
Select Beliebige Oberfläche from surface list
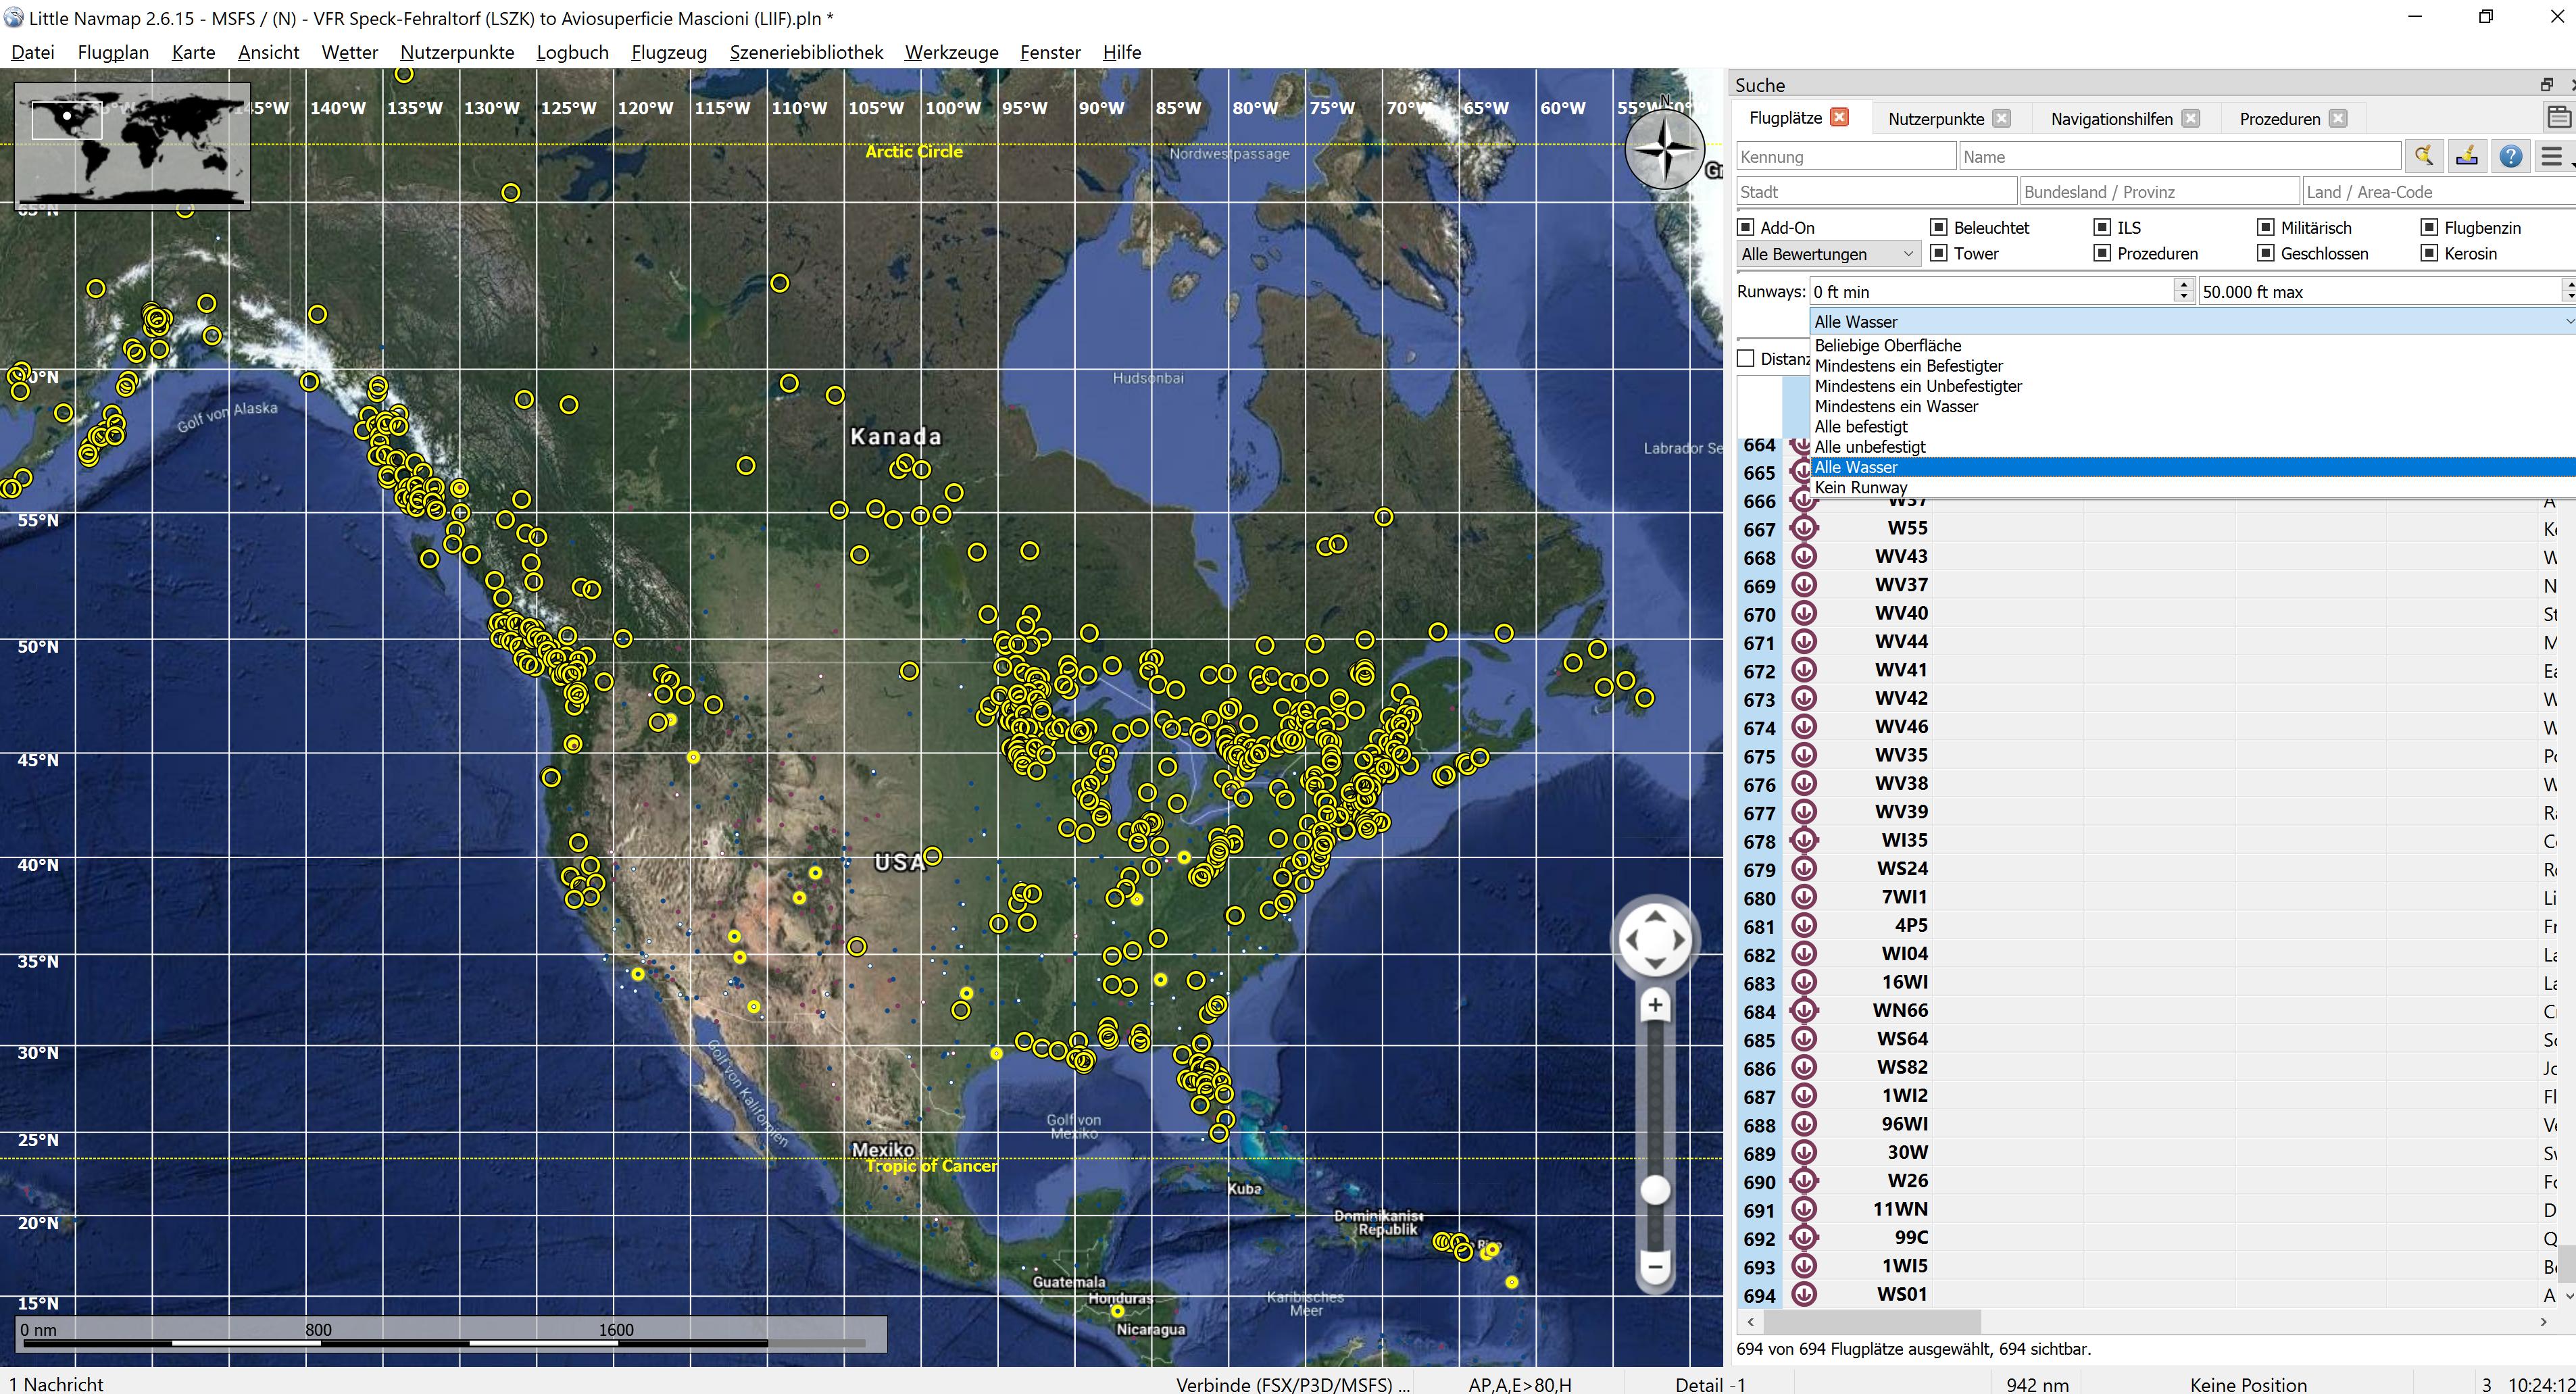2192,345
